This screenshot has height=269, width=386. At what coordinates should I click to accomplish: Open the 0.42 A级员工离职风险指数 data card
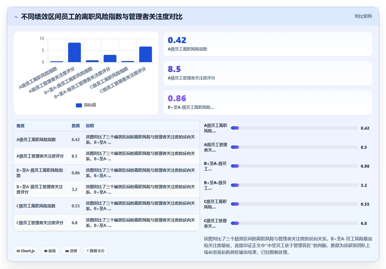click(268, 44)
